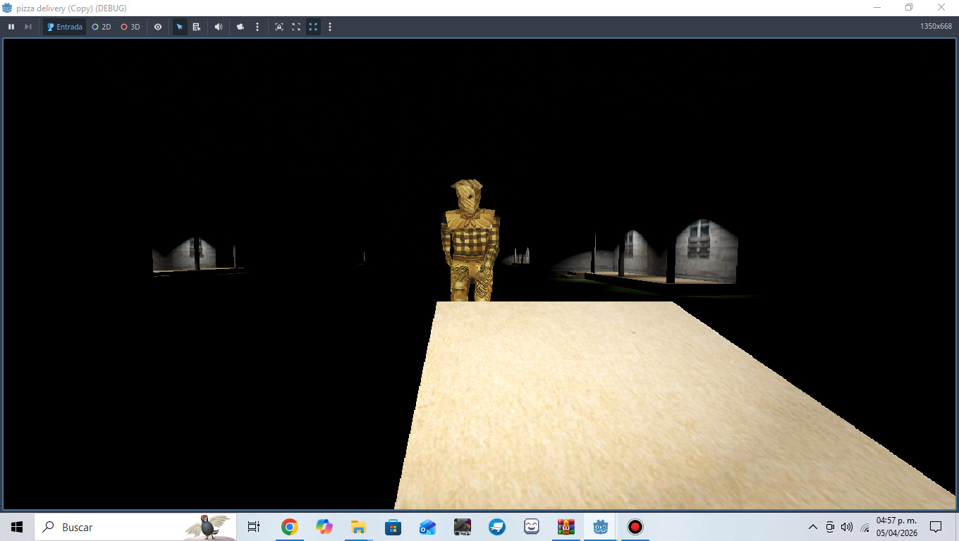Activate the list select tool icon
The image size is (959, 541).
(x=197, y=27)
